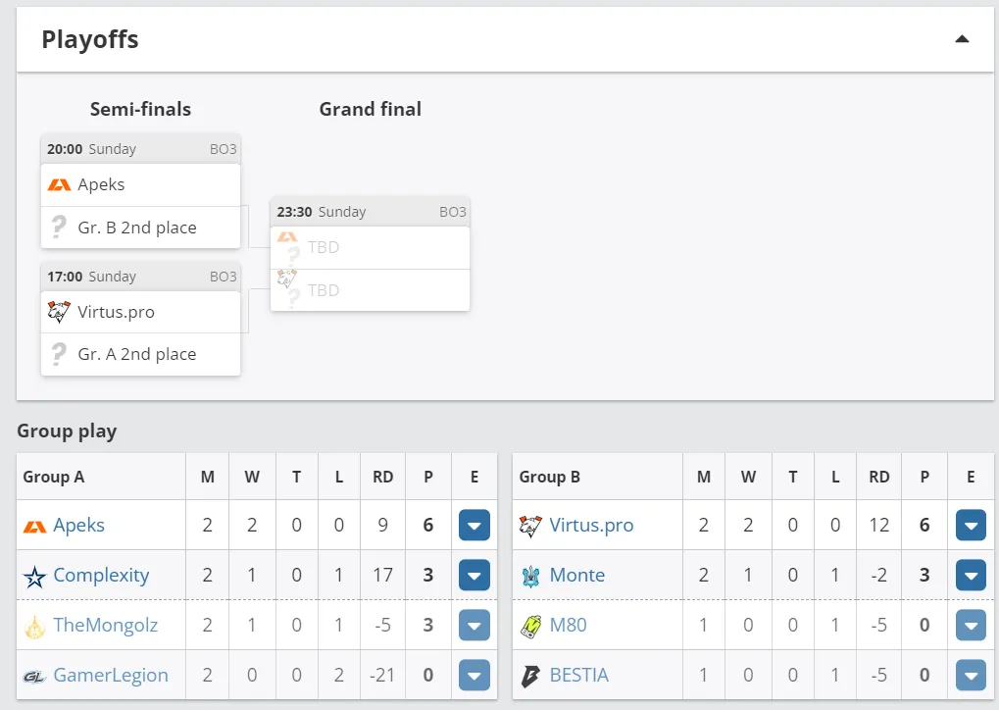Expand Monte row details dropdown
Image resolution: width=999 pixels, height=710 pixels.
coord(971,575)
